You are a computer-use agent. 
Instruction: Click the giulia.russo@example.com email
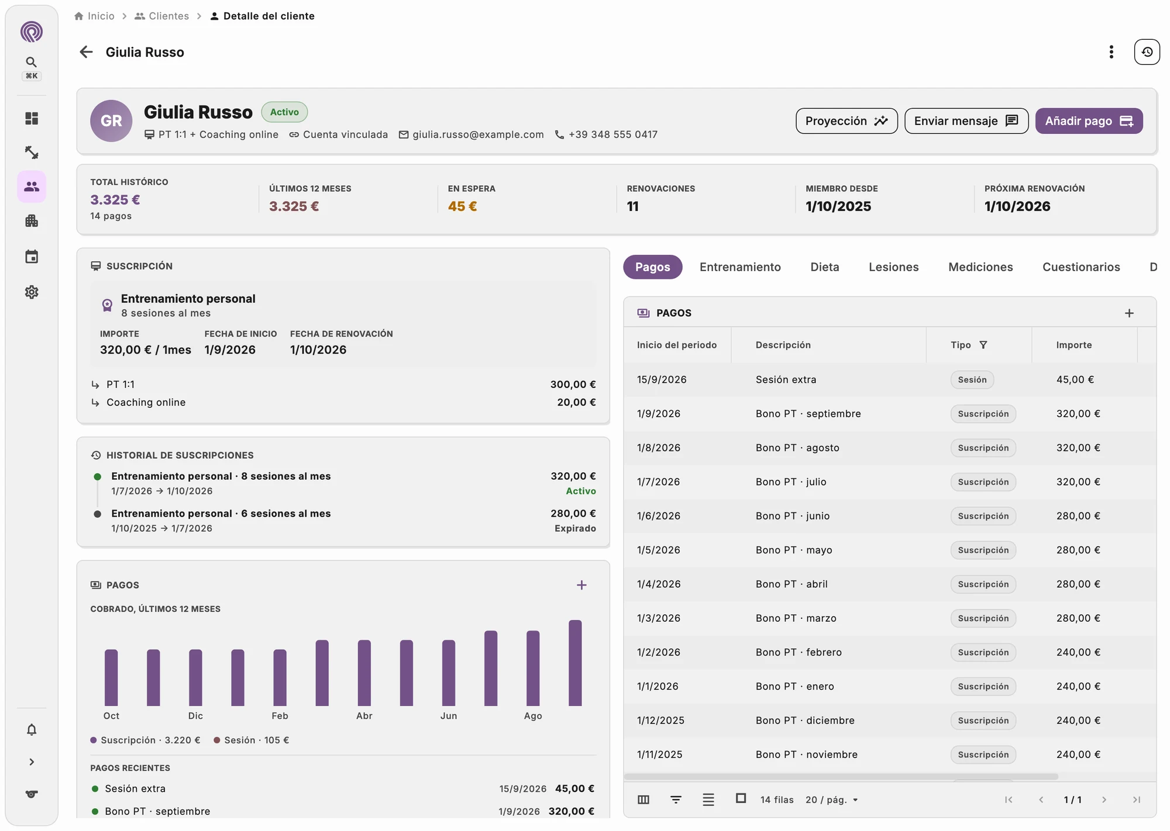pos(471,134)
